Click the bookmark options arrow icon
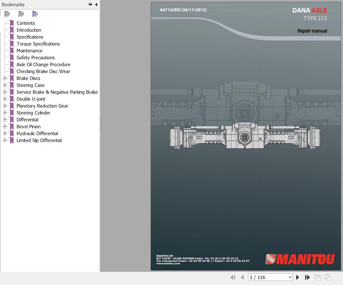The height and width of the screenshot is (285, 343). tap(35, 14)
